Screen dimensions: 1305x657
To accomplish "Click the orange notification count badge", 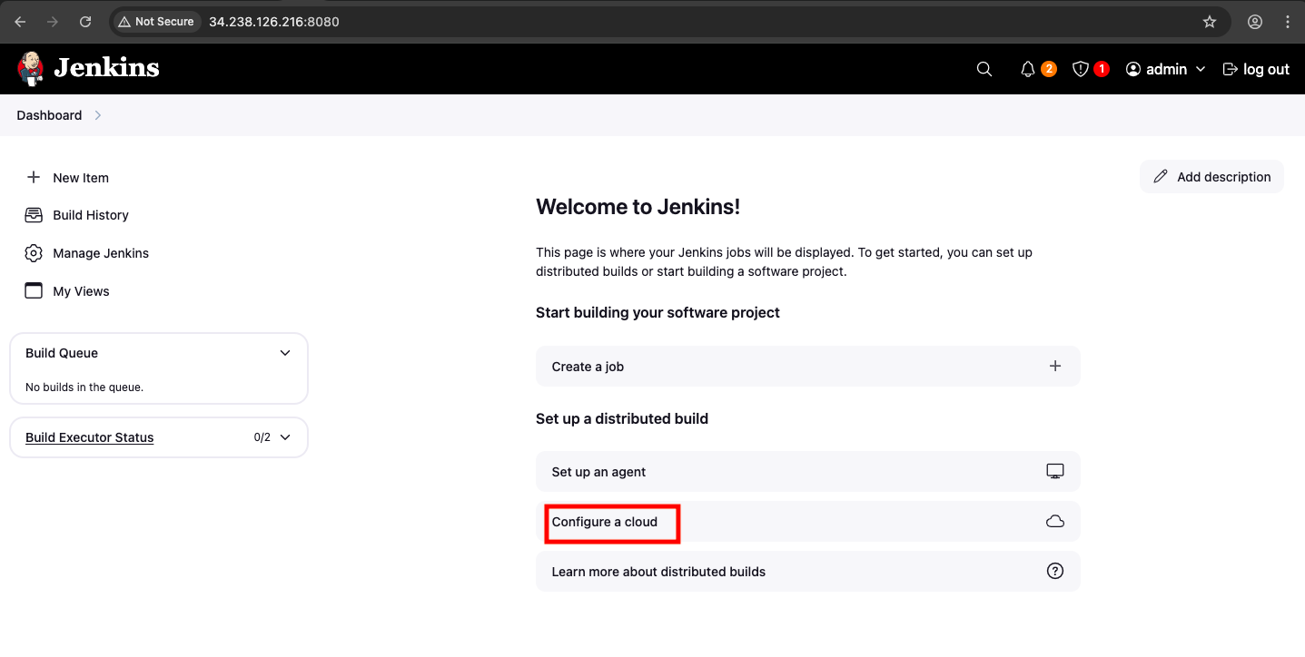I will pos(1049,69).
